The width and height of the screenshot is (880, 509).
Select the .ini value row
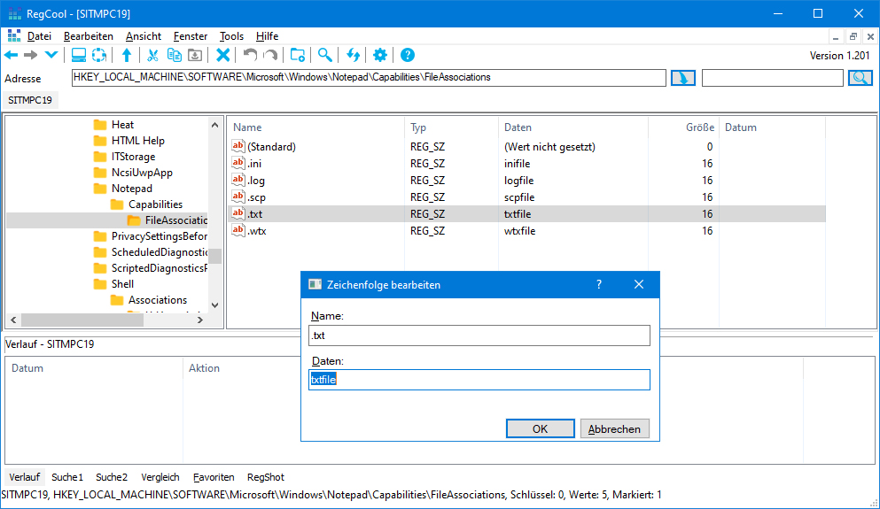pyautogui.click(x=527, y=164)
